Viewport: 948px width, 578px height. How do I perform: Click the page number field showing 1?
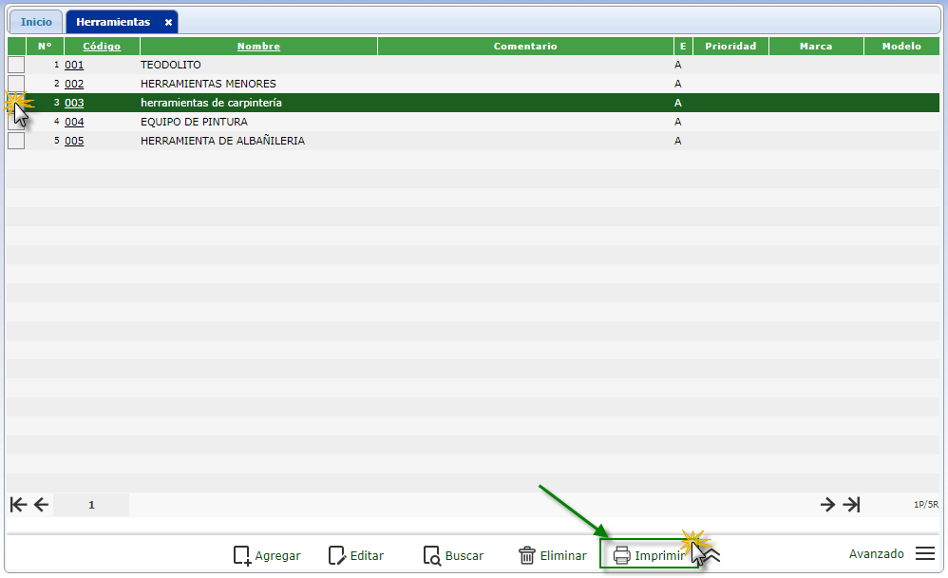click(x=91, y=505)
